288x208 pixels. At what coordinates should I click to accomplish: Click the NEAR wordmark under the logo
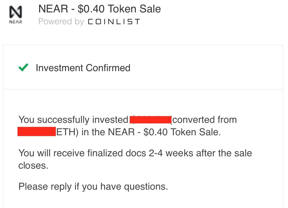pyautogui.click(x=16, y=22)
